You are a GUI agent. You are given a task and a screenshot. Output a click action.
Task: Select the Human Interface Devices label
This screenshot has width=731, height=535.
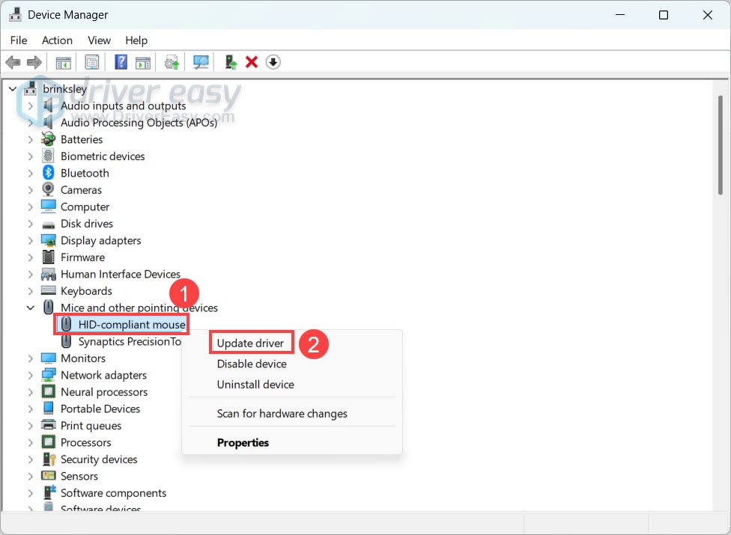(x=121, y=274)
